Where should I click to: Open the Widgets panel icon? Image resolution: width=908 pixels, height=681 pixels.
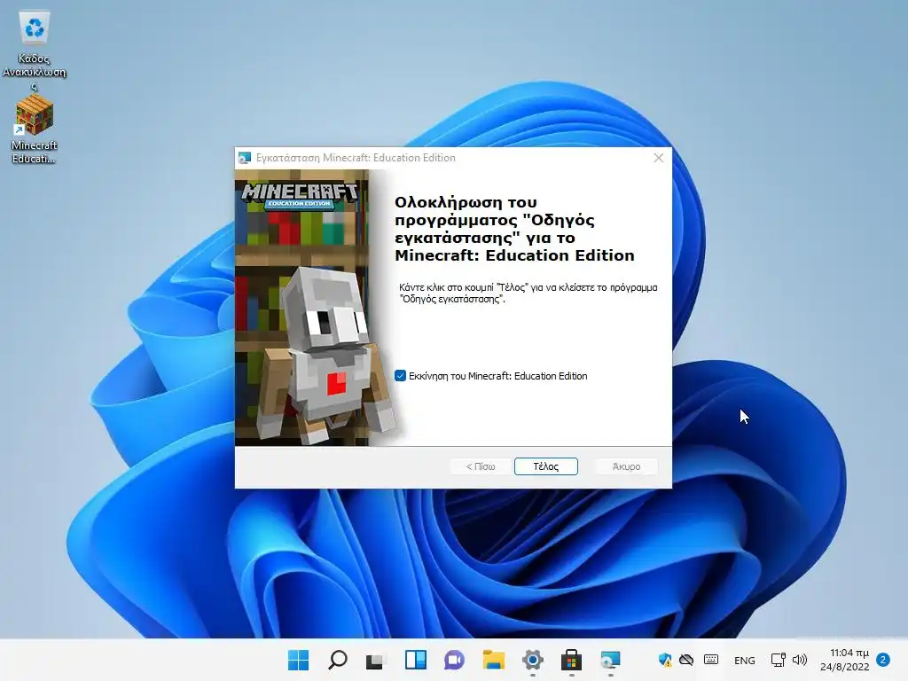[x=416, y=660]
